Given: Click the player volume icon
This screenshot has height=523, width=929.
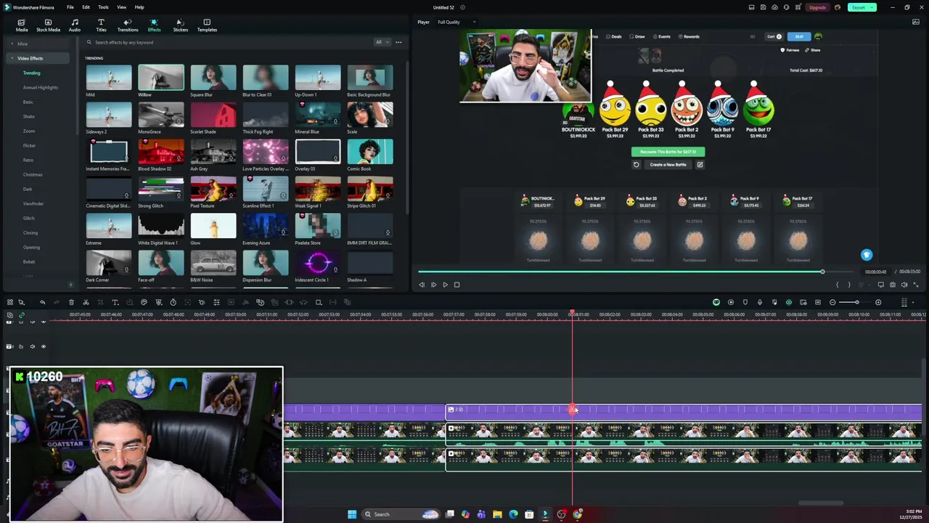Looking at the screenshot, I should [904, 285].
